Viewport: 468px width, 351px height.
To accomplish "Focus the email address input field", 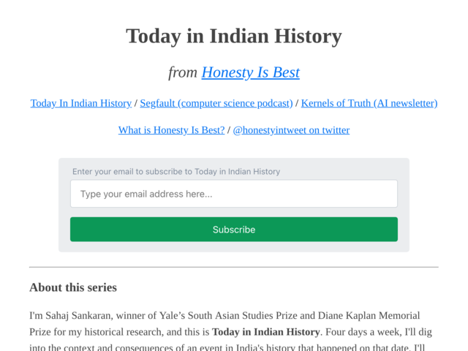I will [234, 194].
